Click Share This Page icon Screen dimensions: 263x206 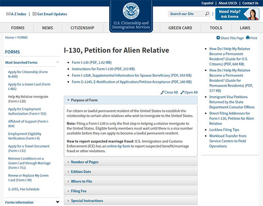tap(219, 38)
